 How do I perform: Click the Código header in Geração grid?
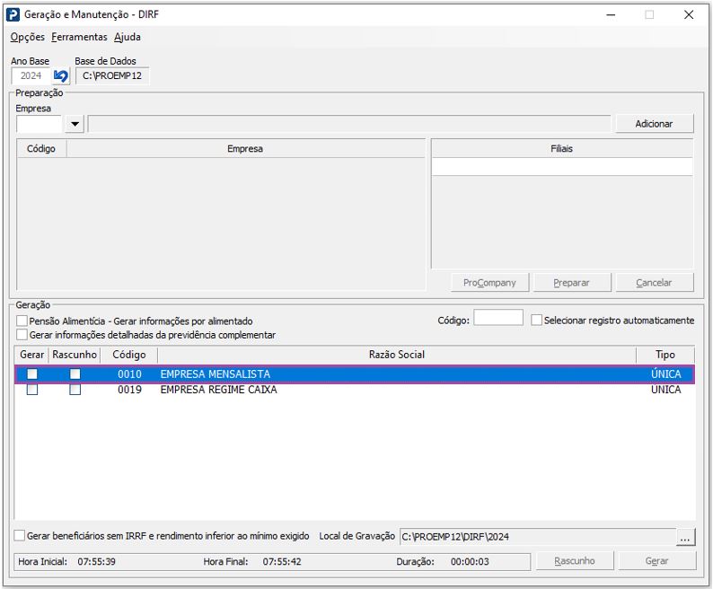click(129, 355)
